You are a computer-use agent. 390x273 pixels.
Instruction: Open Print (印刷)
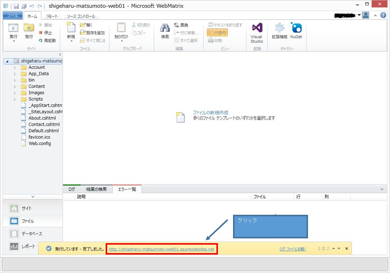pyautogui.click(x=215, y=41)
